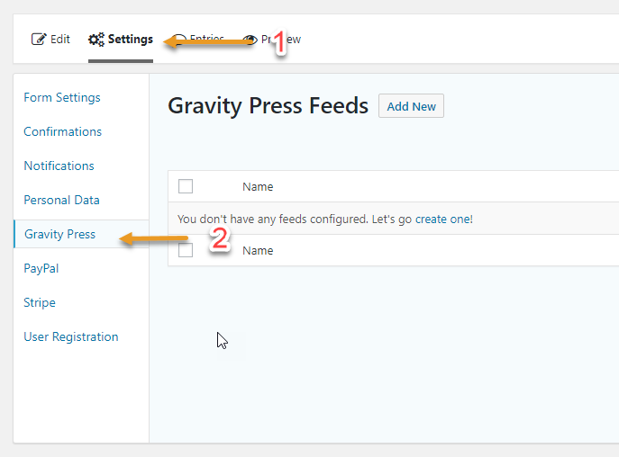This screenshot has height=457, width=619.
Task: Tick the select-all checkbox in table header
Action: [x=186, y=186]
